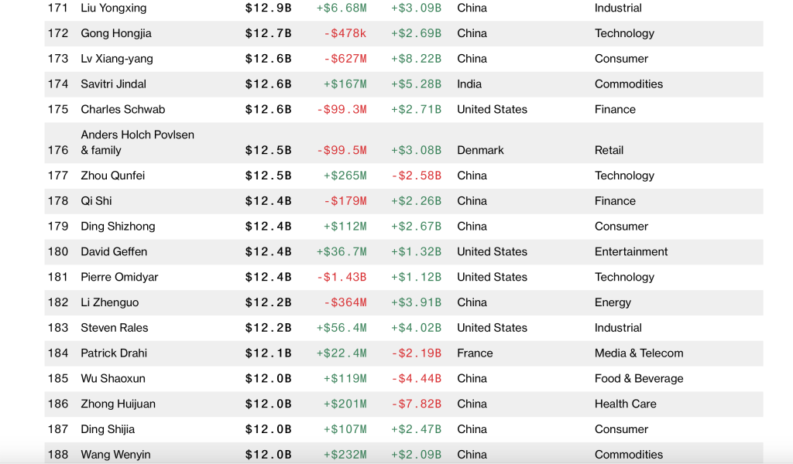This screenshot has width=793, height=464.
Task: Open the Patrick Drahi entry
Action: (x=114, y=353)
